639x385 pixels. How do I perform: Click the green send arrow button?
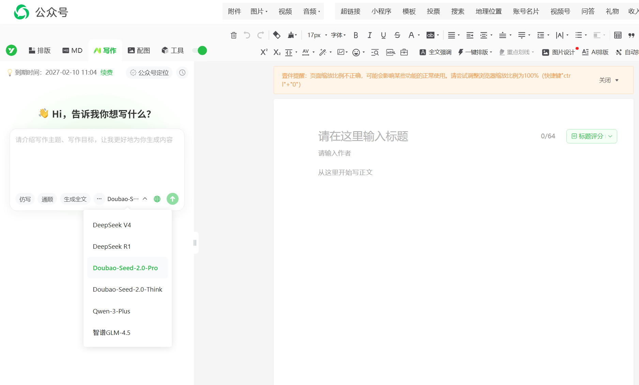(x=172, y=199)
